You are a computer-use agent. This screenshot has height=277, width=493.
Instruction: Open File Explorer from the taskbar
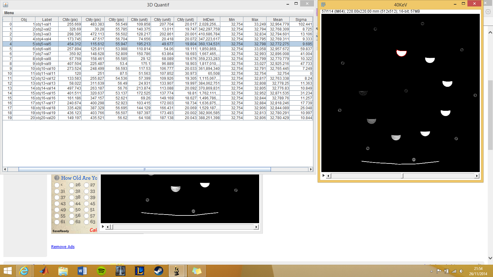tap(63, 271)
